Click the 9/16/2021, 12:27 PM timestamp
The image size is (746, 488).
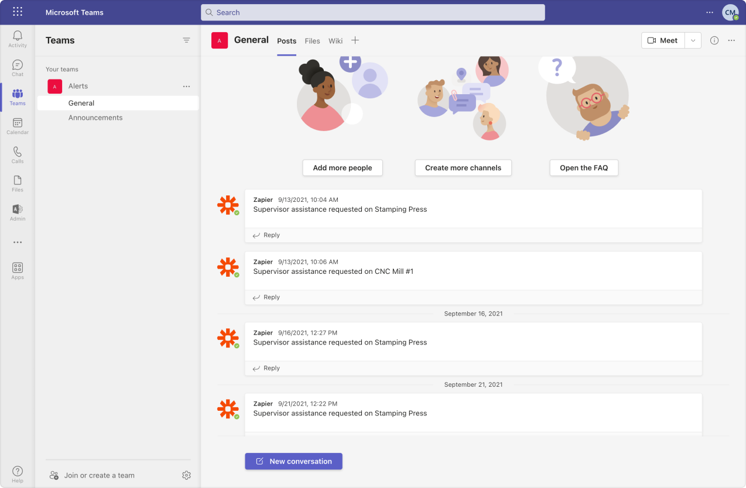click(307, 333)
